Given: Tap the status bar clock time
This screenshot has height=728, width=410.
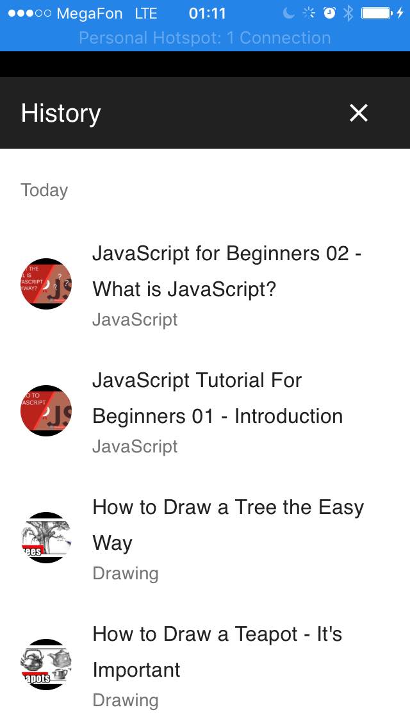Looking at the screenshot, I should coord(208,13).
